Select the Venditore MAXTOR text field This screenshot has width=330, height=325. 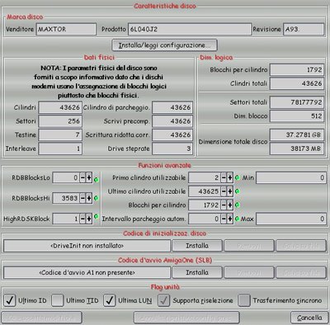66,29
